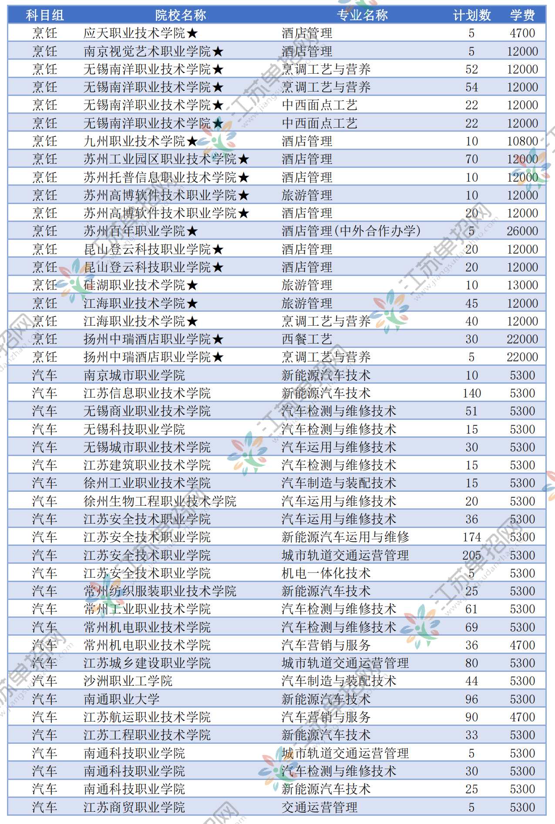Select the school name 苏州托普信息职业技术学院★
The width and height of the screenshot is (555, 824).
coord(166,177)
